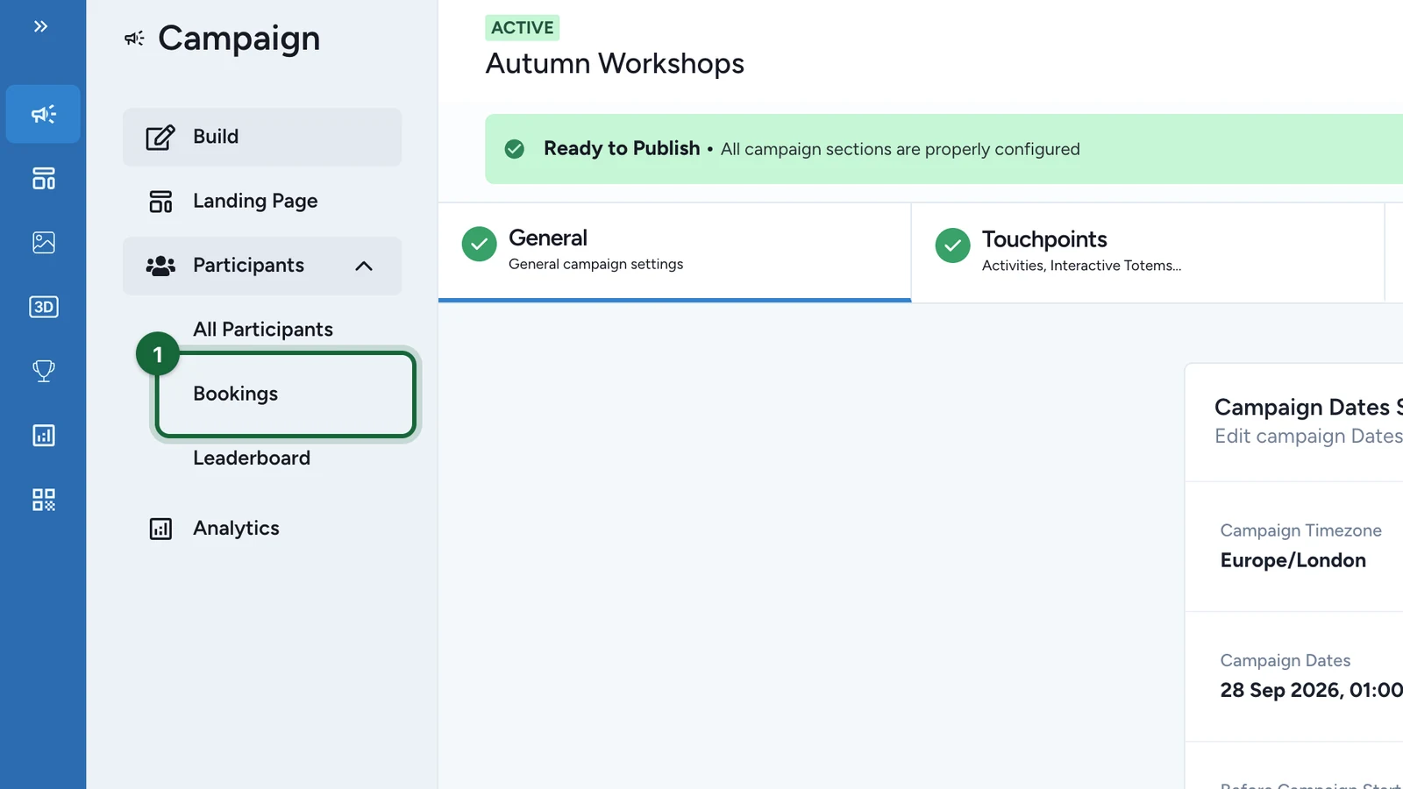The image size is (1403, 789).
Task: Expand the sidebar with double-chevron icon
Action: click(40, 26)
